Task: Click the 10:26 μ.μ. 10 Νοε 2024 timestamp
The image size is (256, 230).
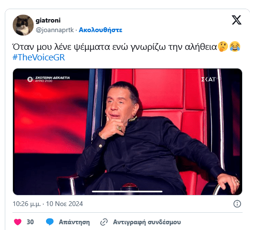Action: coord(47,204)
